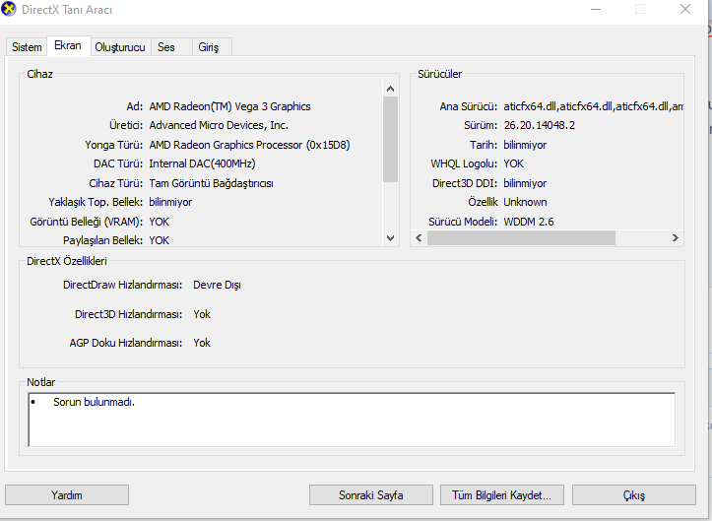Click driver version 26.20.14048.2
The height and width of the screenshot is (521, 712).
539,125
